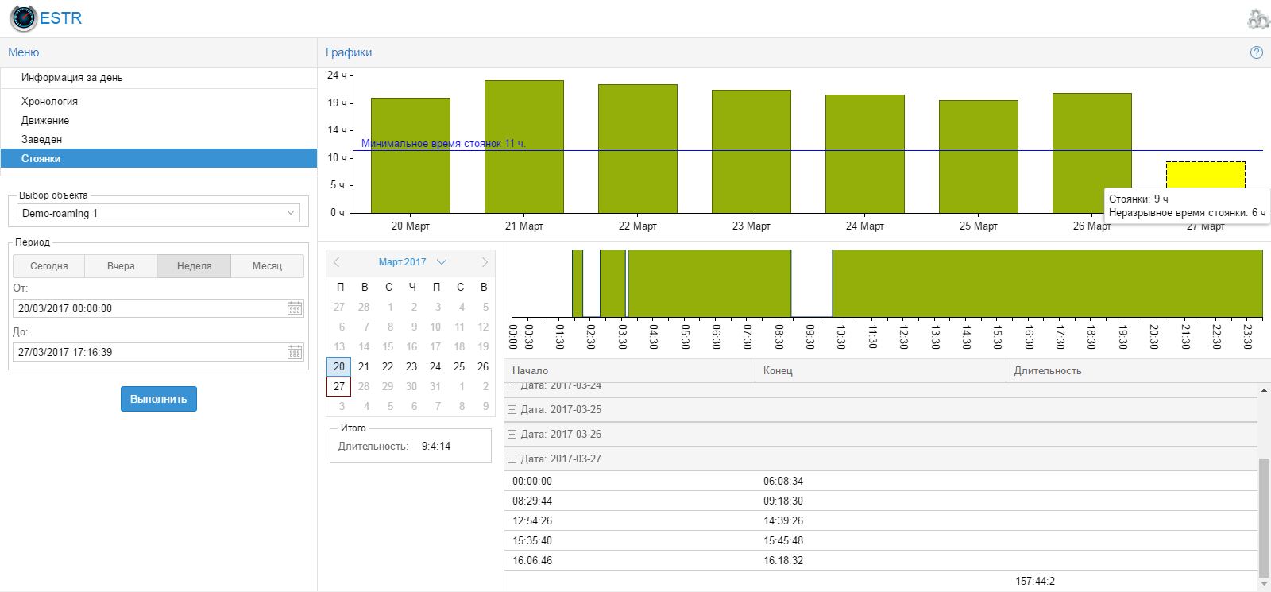Click the help question mark icon
Image resolution: width=1271 pixels, height=592 pixels.
(1256, 52)
